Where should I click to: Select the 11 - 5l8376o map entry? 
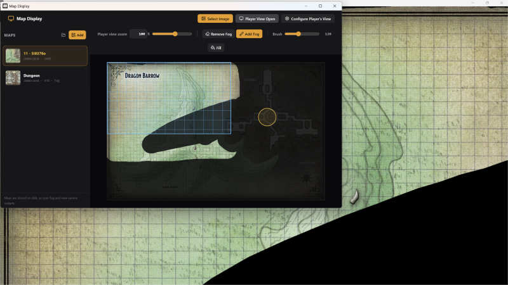pos(45,56)
